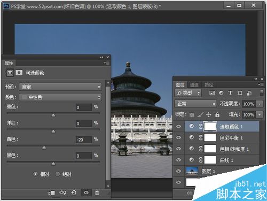Click the clip to layer icon
This screenshot has width=267, height=201.
(x=51, y=193)
